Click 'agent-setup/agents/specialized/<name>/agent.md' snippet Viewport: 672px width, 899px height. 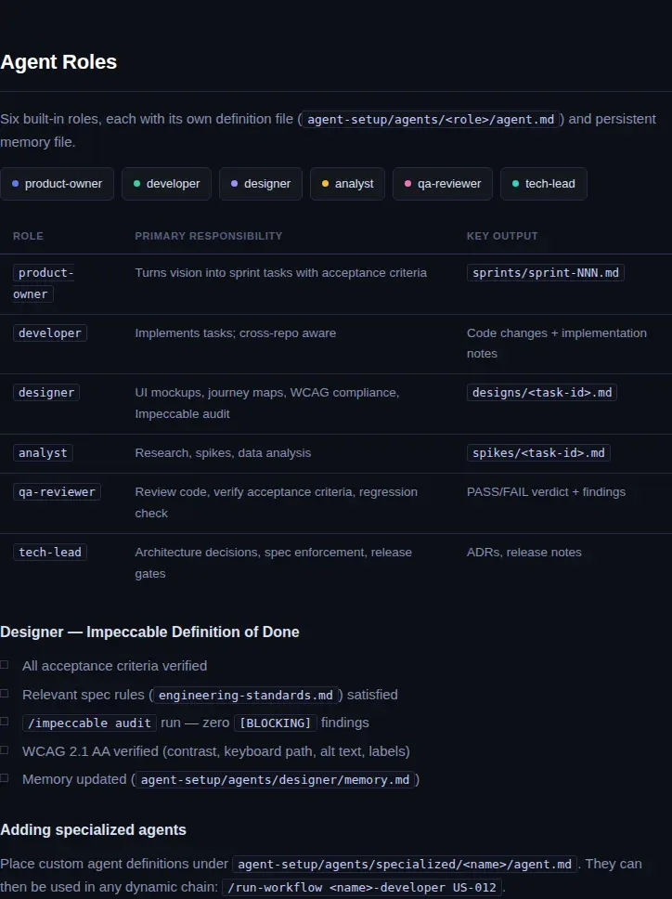click(405, 864)
